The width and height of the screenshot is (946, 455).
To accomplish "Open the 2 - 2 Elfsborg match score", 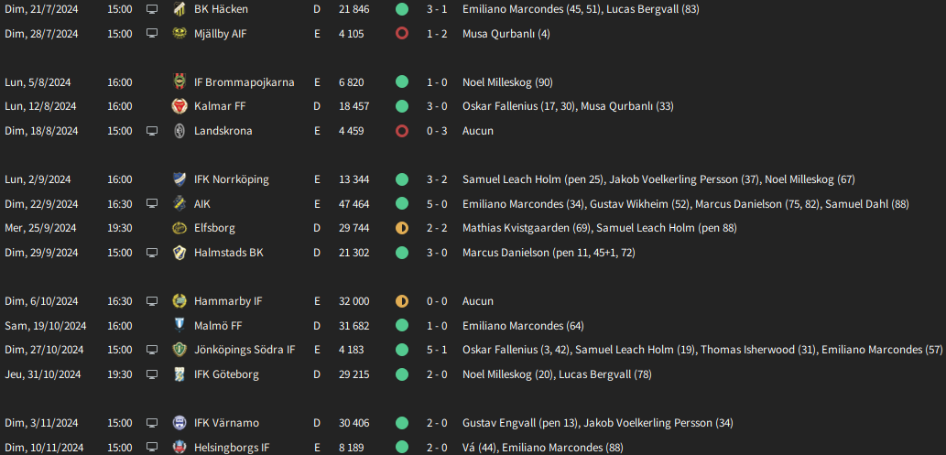I will click(x=437, y=228).
